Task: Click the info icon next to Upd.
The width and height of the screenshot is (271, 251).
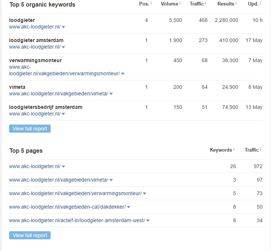Action: click(x=260, y=4)
